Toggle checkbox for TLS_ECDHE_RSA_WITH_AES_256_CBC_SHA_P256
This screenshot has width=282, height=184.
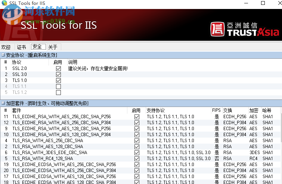point(137,117)
